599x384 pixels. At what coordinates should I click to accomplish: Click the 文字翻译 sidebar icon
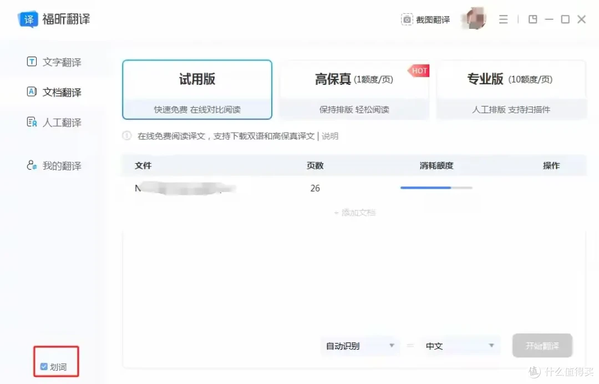point(32,62)
